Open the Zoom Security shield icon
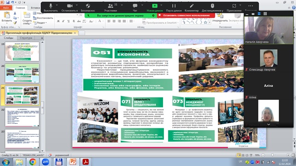 (x=88, y=7)
